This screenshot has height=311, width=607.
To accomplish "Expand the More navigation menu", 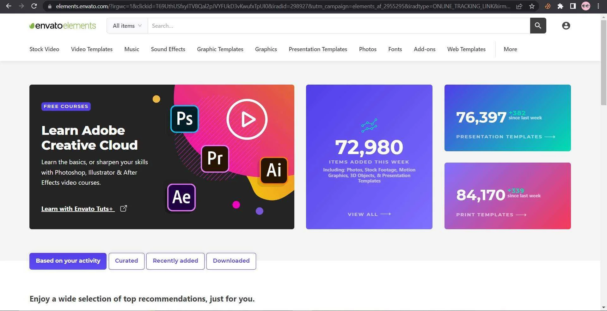I will [x=510, y=49].
